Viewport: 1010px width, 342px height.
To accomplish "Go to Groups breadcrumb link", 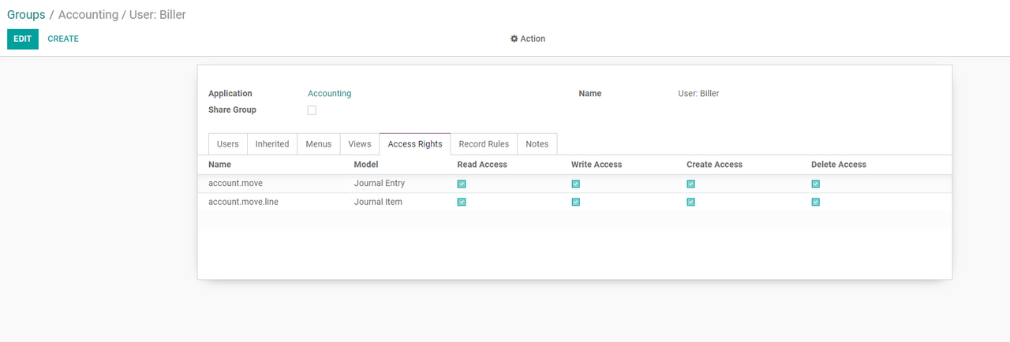I will pyautogui.click(x=26, y=14).
